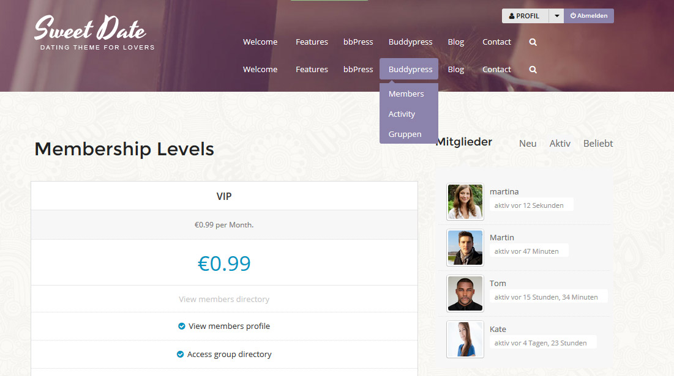Open Martin's member name link
Screen dimensions: 674x376
pos(501,237)
